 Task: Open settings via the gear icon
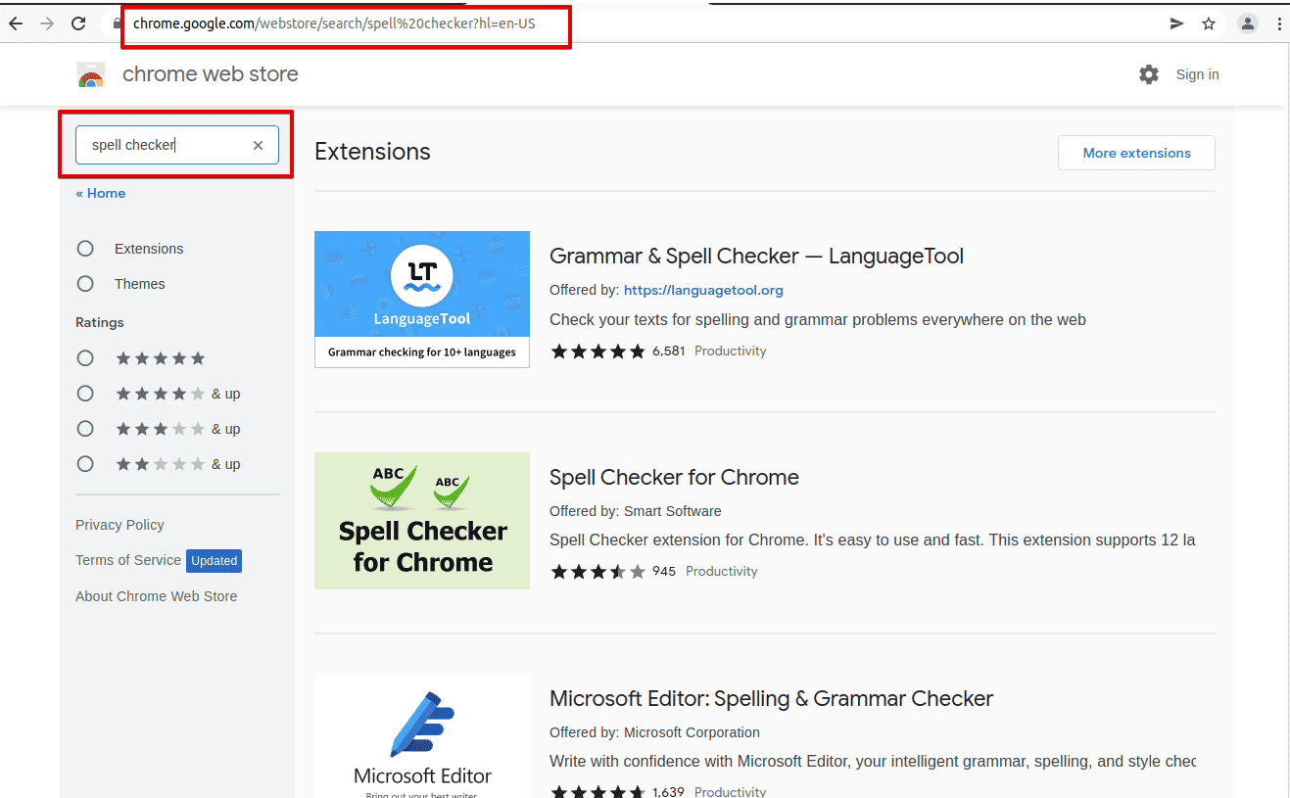(x=1149, y=74)
